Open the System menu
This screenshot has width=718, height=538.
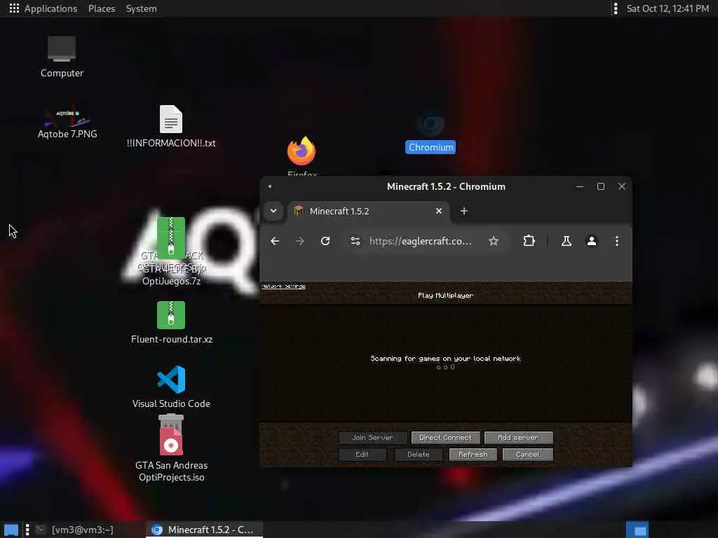[x=141, y=8]
